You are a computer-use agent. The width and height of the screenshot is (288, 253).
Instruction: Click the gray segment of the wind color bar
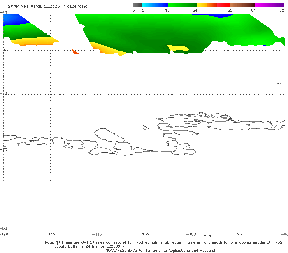(x=138, y=5)
